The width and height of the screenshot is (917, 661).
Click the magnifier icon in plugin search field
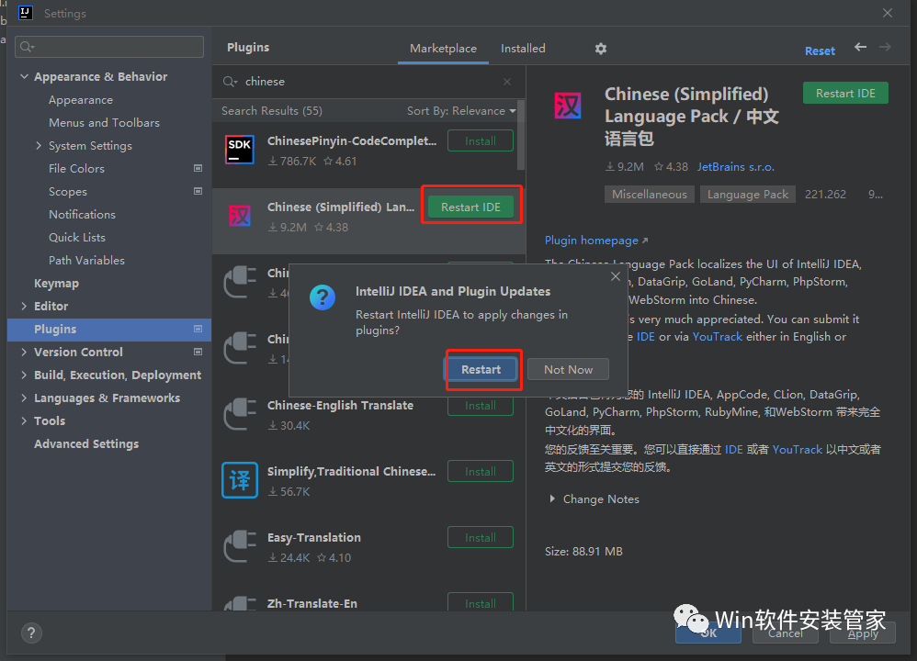(x=230, y=82)
